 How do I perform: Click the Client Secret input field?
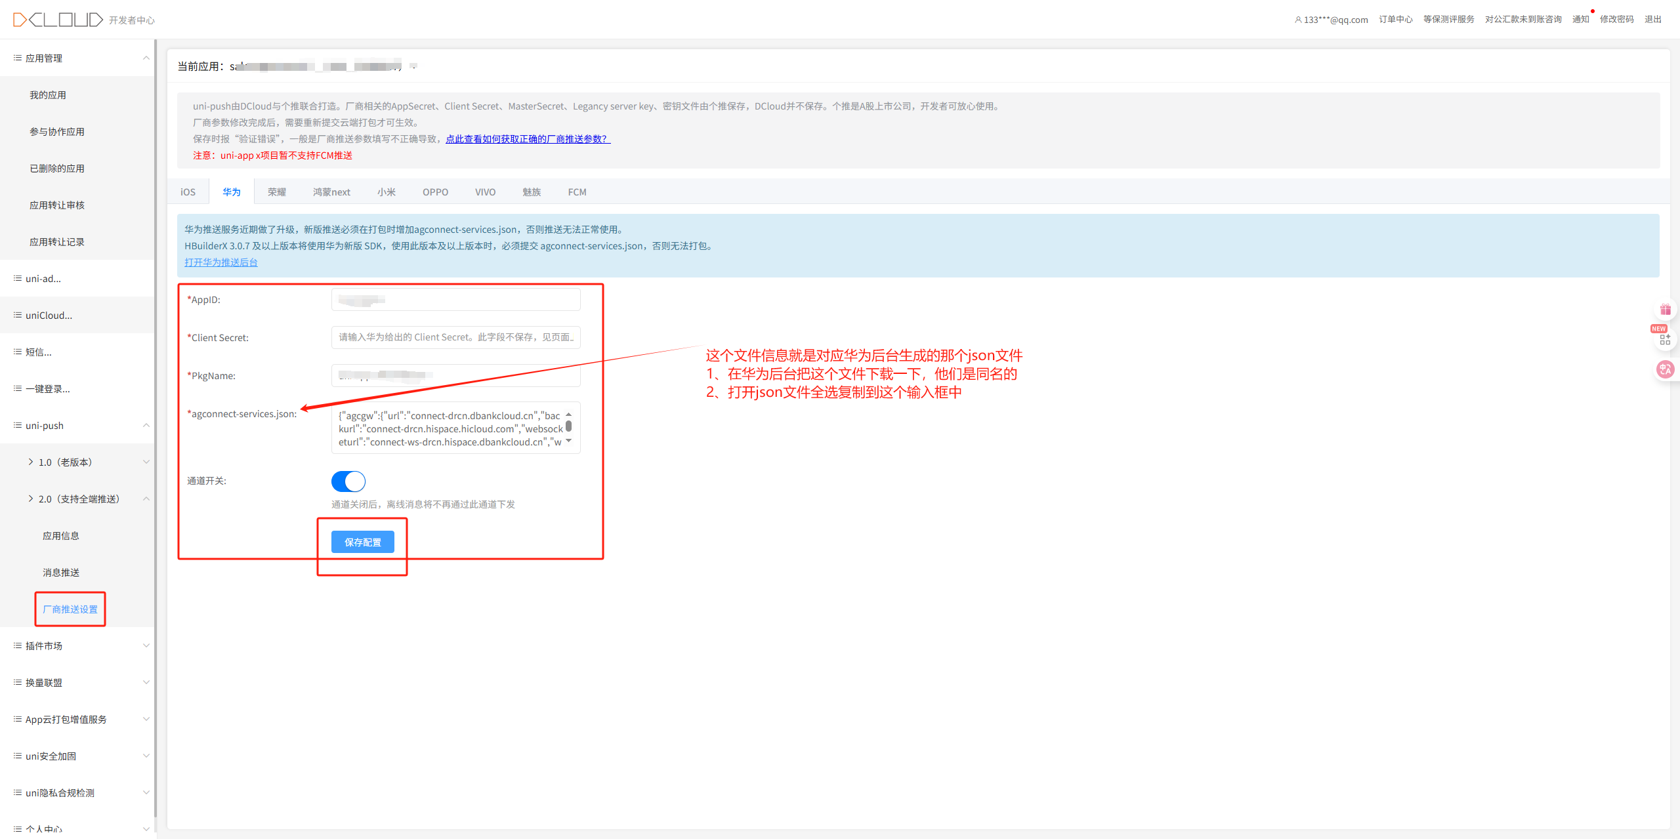(x=455, y=337)
